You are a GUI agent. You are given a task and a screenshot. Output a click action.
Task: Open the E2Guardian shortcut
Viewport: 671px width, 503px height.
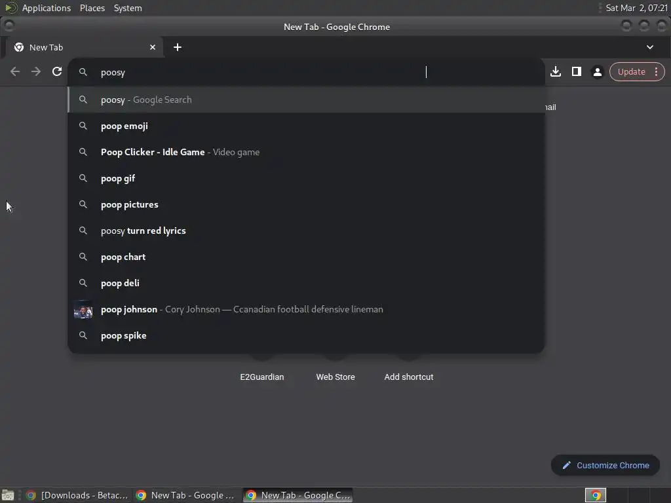[x=262, y=377]
